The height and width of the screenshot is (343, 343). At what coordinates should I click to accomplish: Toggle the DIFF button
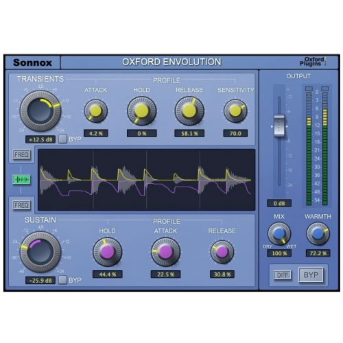[x=283, y=275]
